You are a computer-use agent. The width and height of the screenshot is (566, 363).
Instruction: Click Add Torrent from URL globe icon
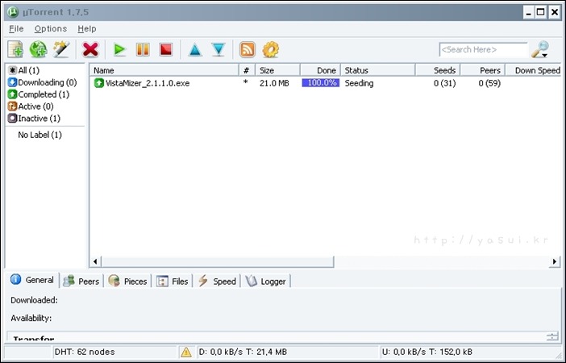coord(38,49)
